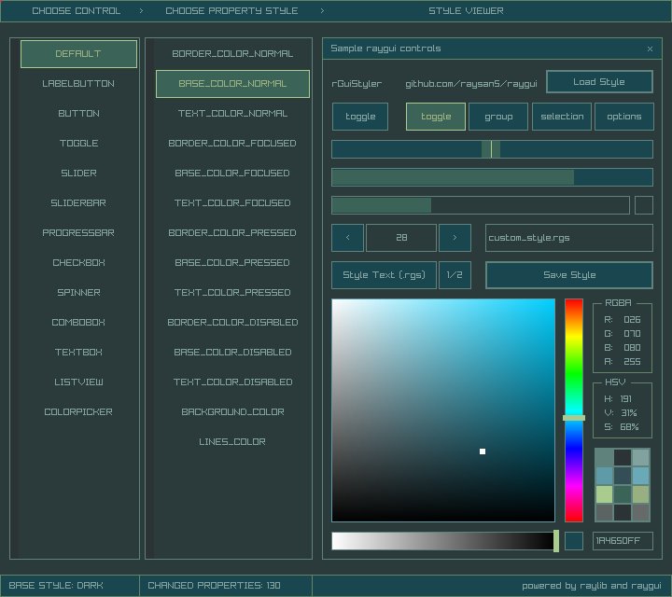Image resolution: width=672 pixels, height=597 pixels.
Task: Select the CHECKBOX control in the list
Action: pos(78,263)
